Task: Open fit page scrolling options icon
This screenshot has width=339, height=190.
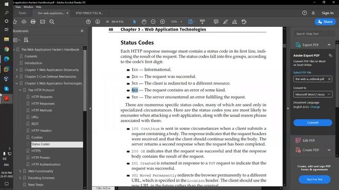Action: point(191,22)
